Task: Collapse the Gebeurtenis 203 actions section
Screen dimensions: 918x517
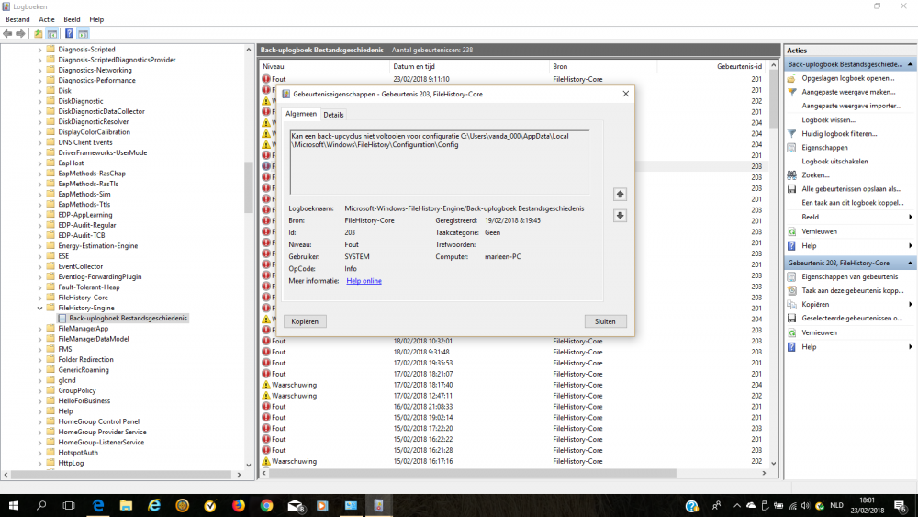Action: pyautogui.click(x=910, y=263)
